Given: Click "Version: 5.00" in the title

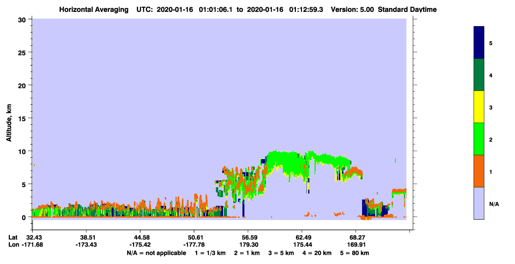Looking at the screenshot, I should pyautogui.click(x=353, y=9).
